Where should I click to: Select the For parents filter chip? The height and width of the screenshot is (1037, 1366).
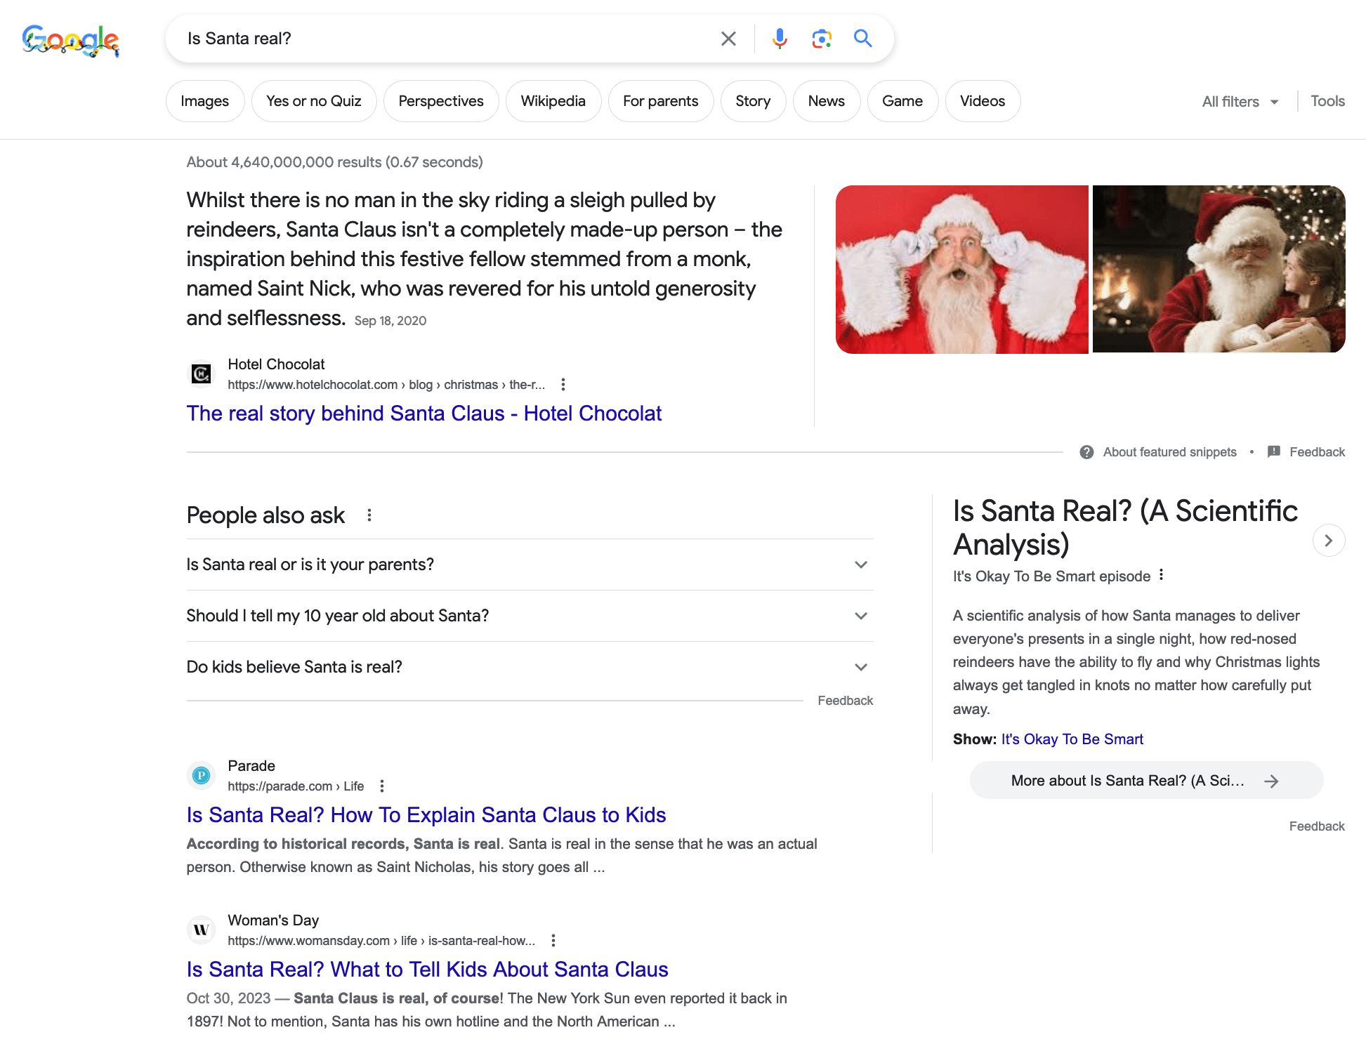661,101
